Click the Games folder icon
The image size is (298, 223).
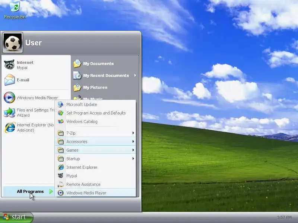coord(61,150)
